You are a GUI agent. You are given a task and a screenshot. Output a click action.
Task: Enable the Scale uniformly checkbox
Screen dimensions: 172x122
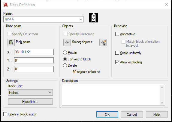(x=117, y=53)
